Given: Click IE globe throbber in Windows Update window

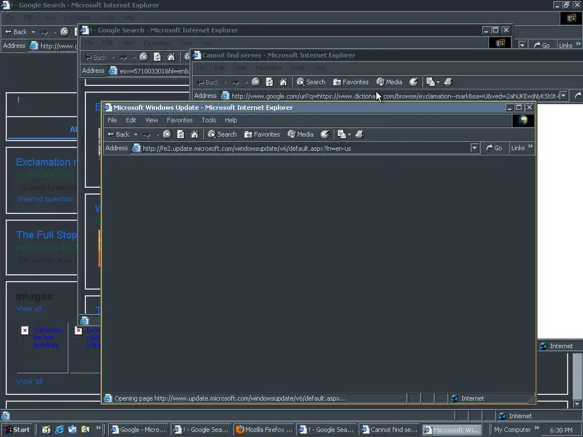Looking at the screenshot, I should pyautogui.click(x=523, y=120).
